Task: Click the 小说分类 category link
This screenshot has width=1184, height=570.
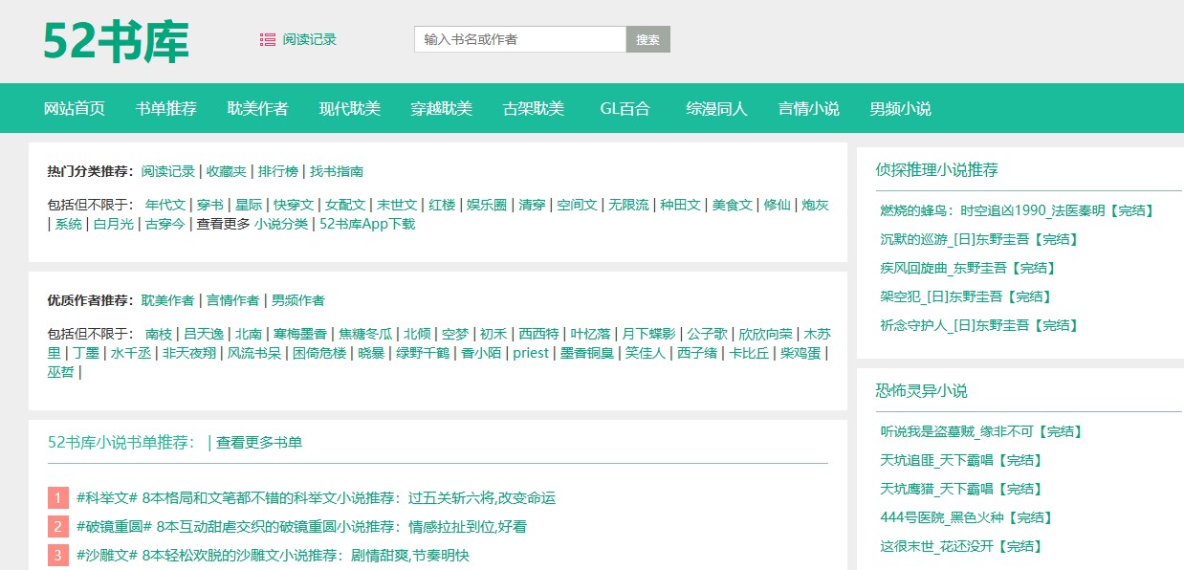Action: coord(281,225)
